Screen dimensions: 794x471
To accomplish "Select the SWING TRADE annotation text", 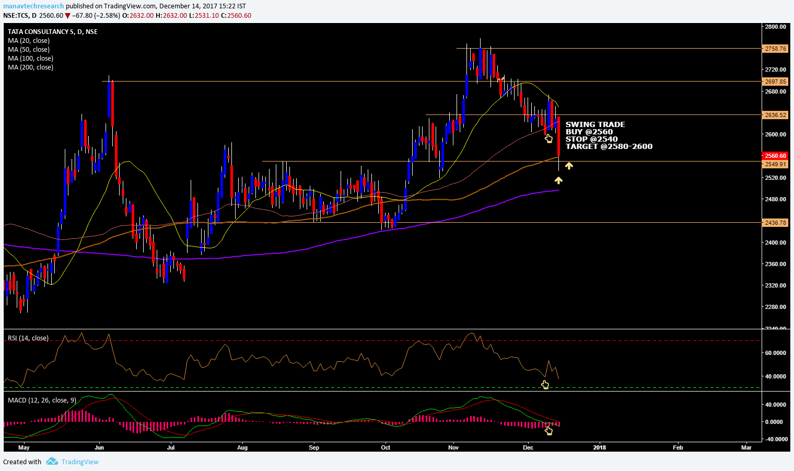I will point(595,124).
